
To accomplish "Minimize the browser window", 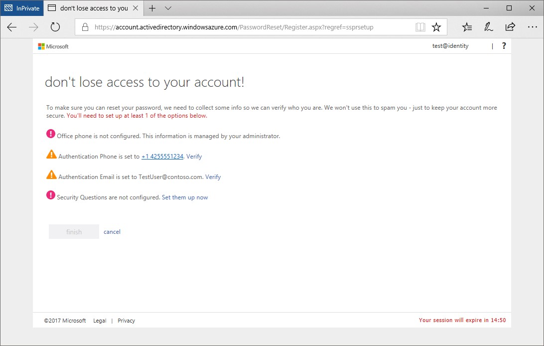I will [x=486, y=8].
